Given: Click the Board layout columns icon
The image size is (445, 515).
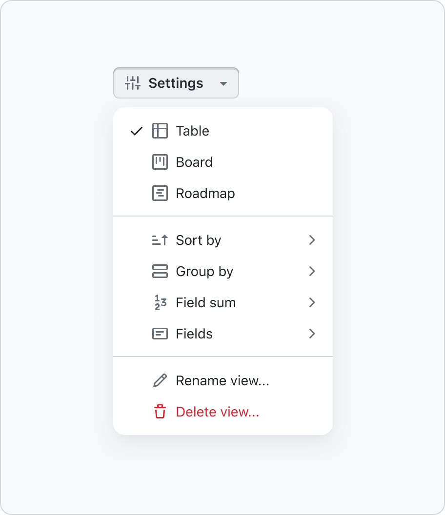Looking at the screenshot, I should [160, 162].
